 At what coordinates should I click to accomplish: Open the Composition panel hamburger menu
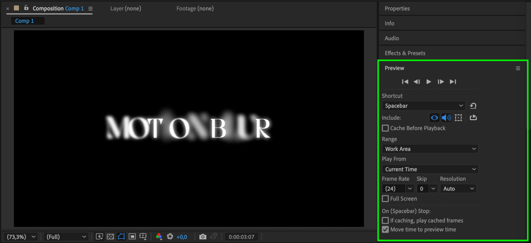pyautogui.click(x=91, y=9)
